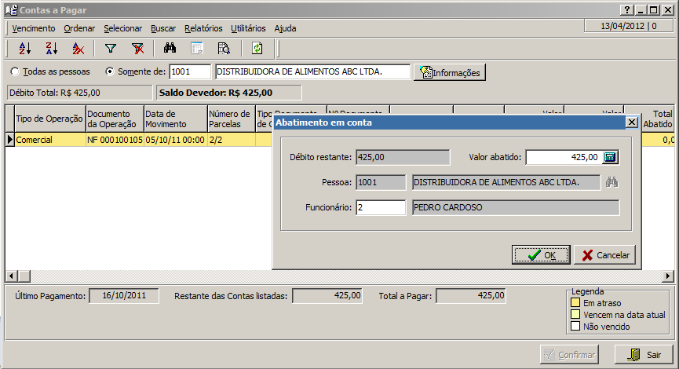
Task: Select the 'Somente de' radio button
Action: pyautogui.click(x=110, y=72)
